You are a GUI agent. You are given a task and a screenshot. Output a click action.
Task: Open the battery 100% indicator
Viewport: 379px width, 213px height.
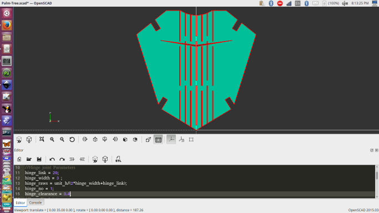pos(331,3)
